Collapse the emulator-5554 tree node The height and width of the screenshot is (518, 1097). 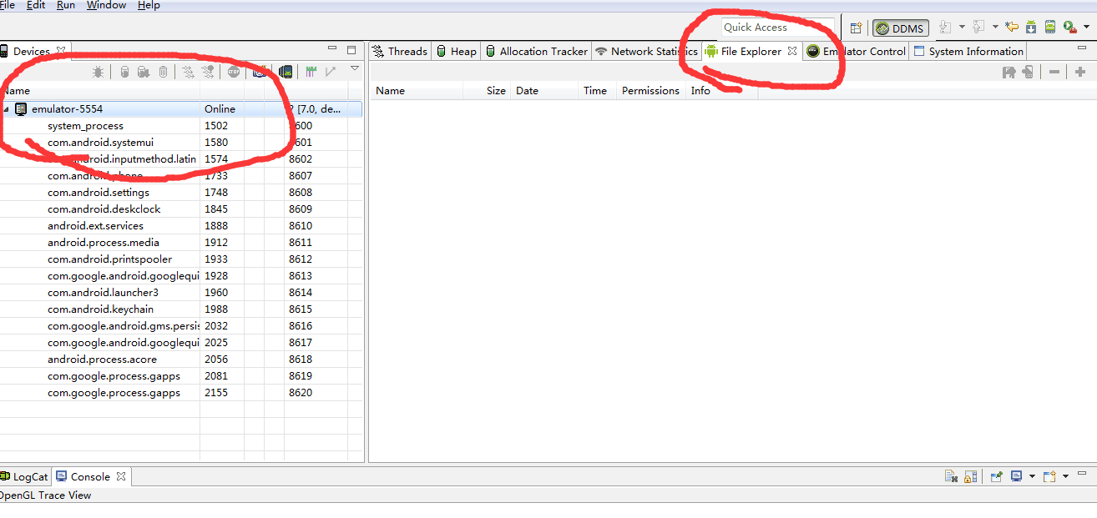coord(7,109)
